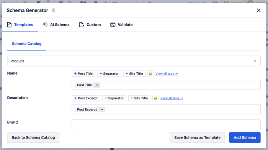This screenshot has width=268, height=150.
Task: Select the Schema Catalog sub-tab
Action: pyautogui.click(x=27, y=44)
